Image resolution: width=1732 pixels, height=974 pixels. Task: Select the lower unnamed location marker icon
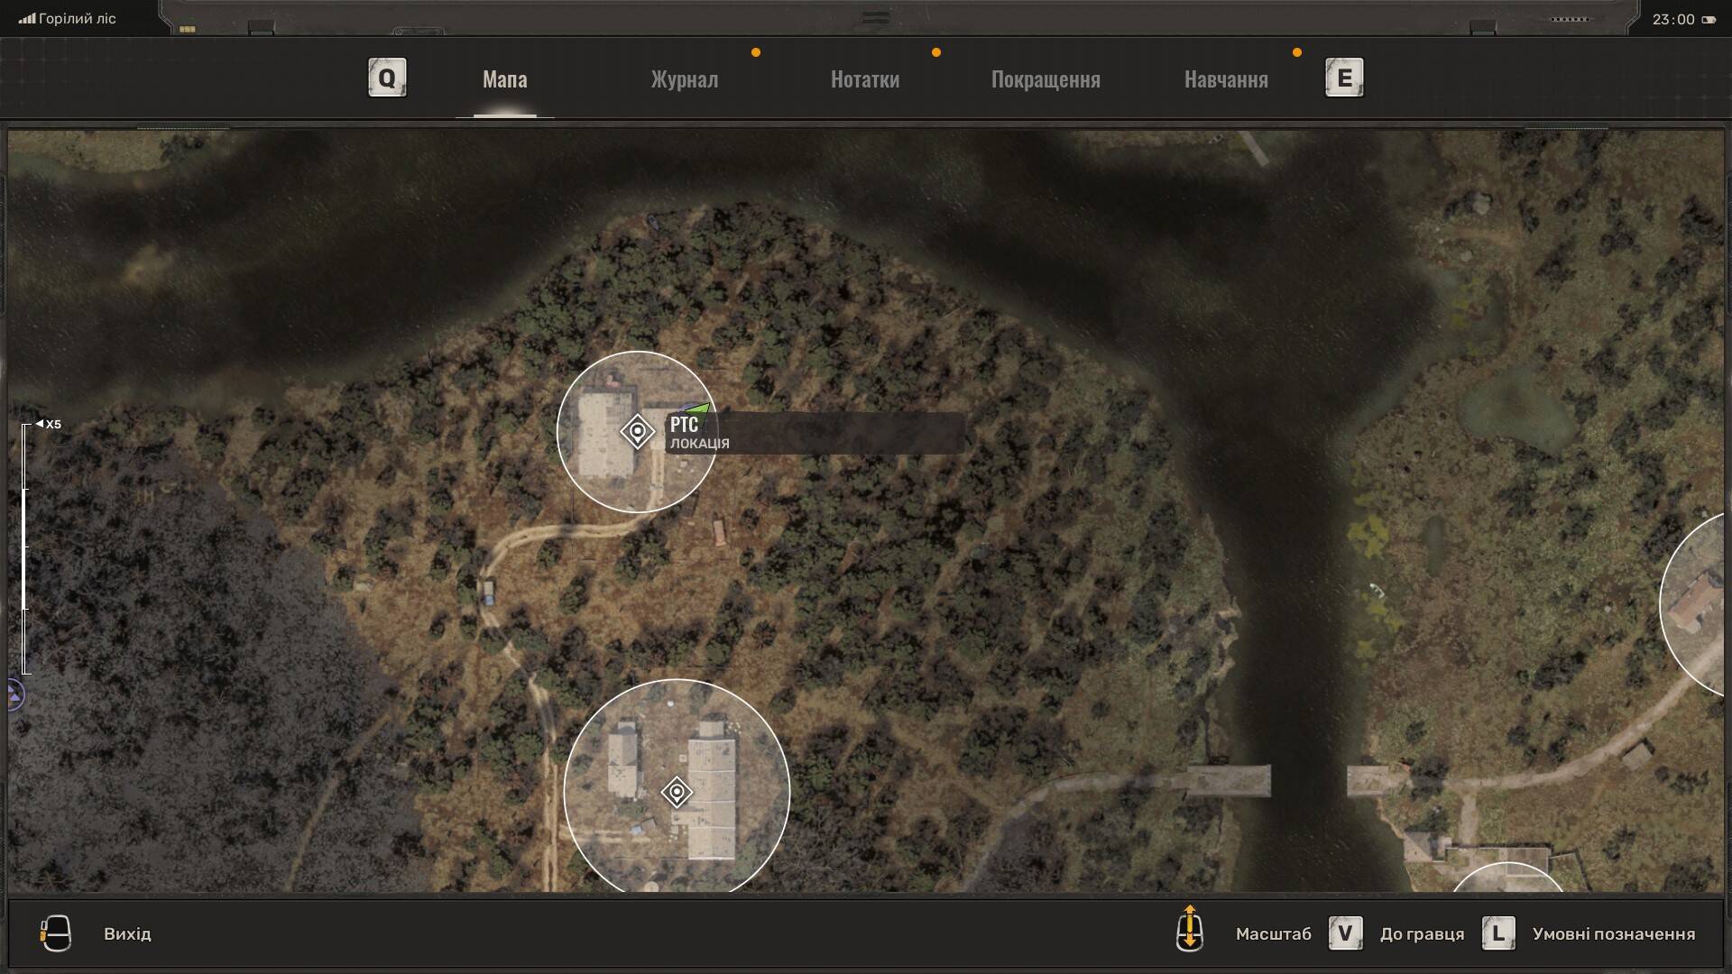(676, 792)
